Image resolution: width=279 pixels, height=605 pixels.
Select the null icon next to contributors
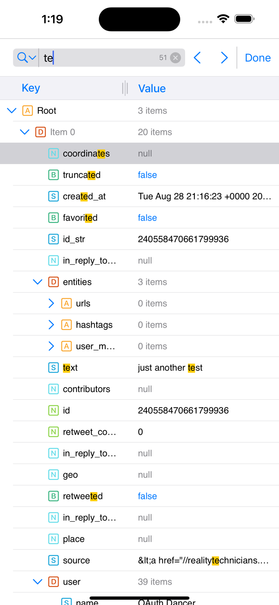tap(53, 389)
